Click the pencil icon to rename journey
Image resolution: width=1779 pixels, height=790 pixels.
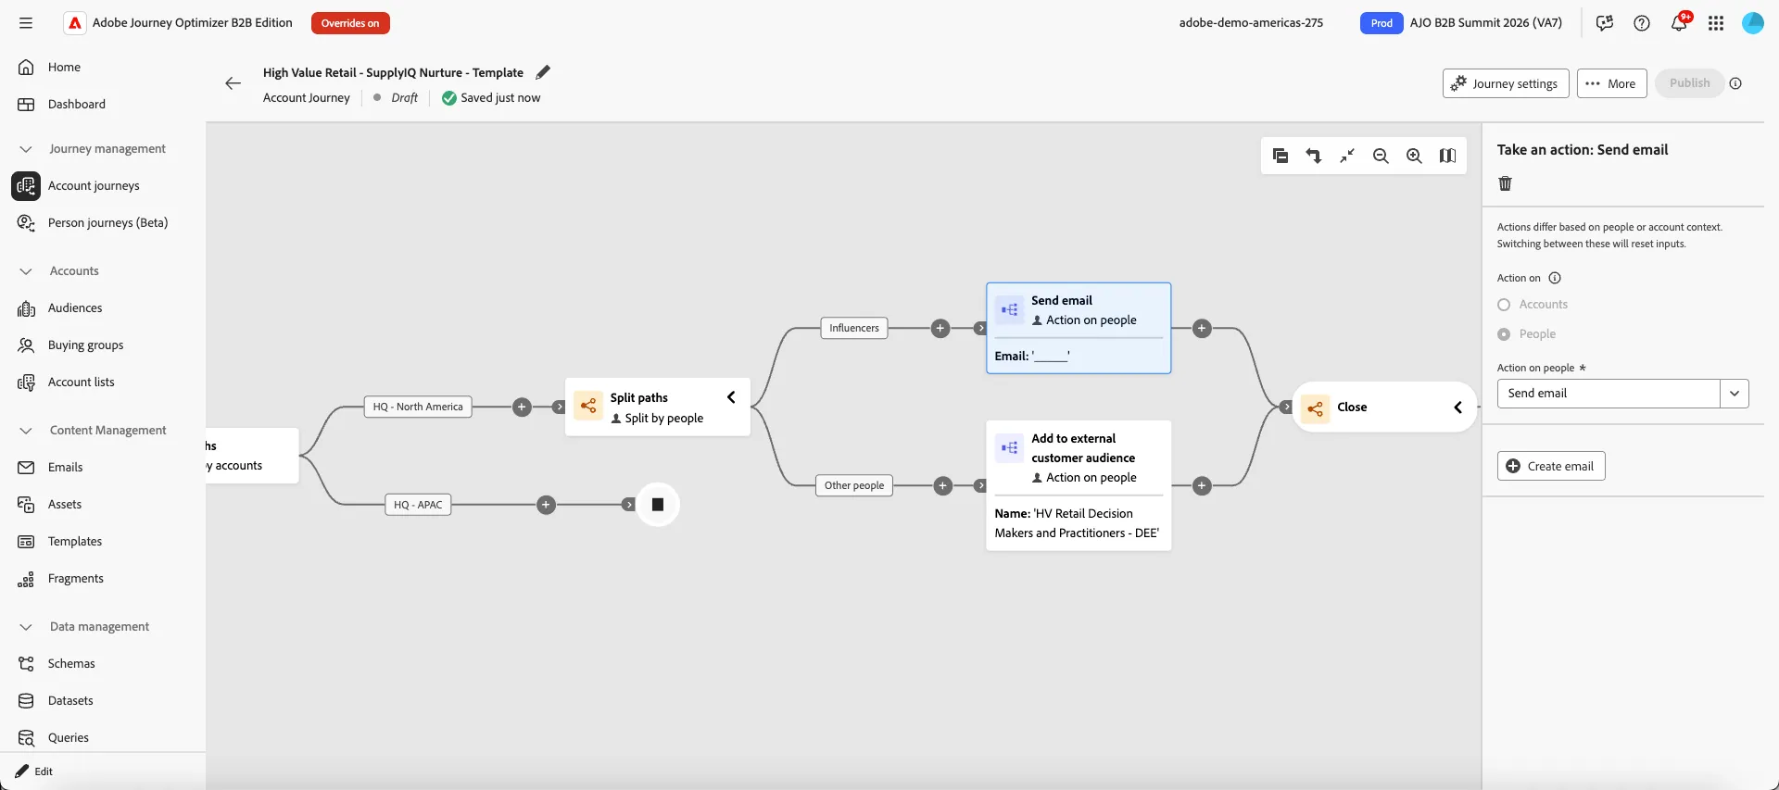[543, 72]
